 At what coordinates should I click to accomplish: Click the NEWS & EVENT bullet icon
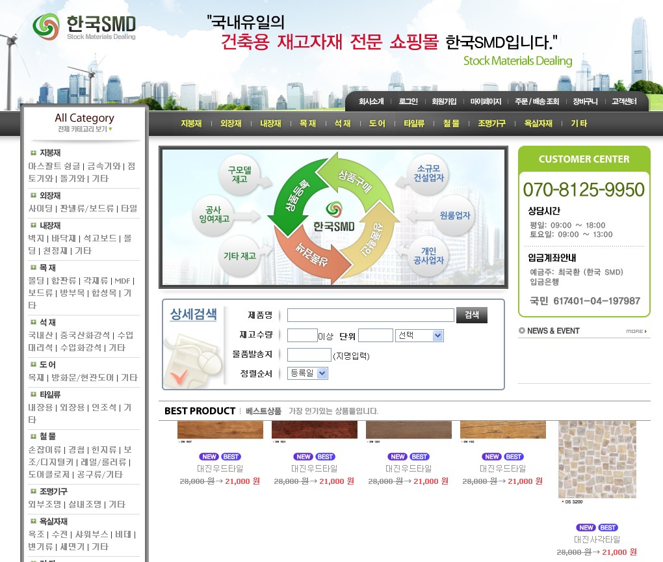point(522,330)
